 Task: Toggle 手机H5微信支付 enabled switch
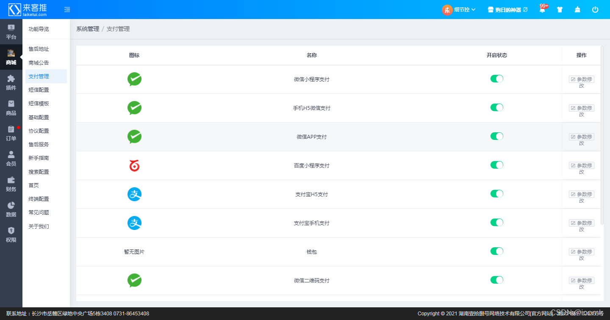point(497,107)
